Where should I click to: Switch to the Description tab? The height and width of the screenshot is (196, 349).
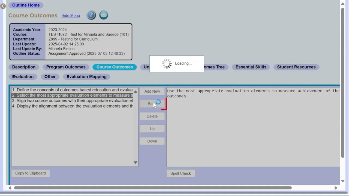pos(24,67)
